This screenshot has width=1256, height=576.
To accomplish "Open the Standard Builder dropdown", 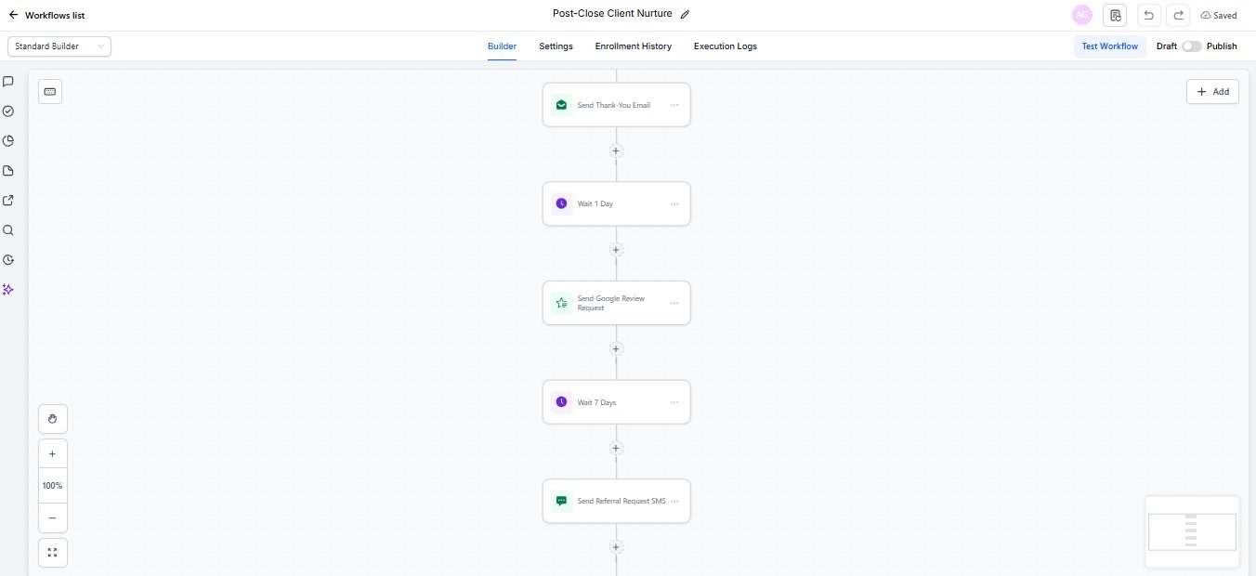I will click(x=59, y=46).
